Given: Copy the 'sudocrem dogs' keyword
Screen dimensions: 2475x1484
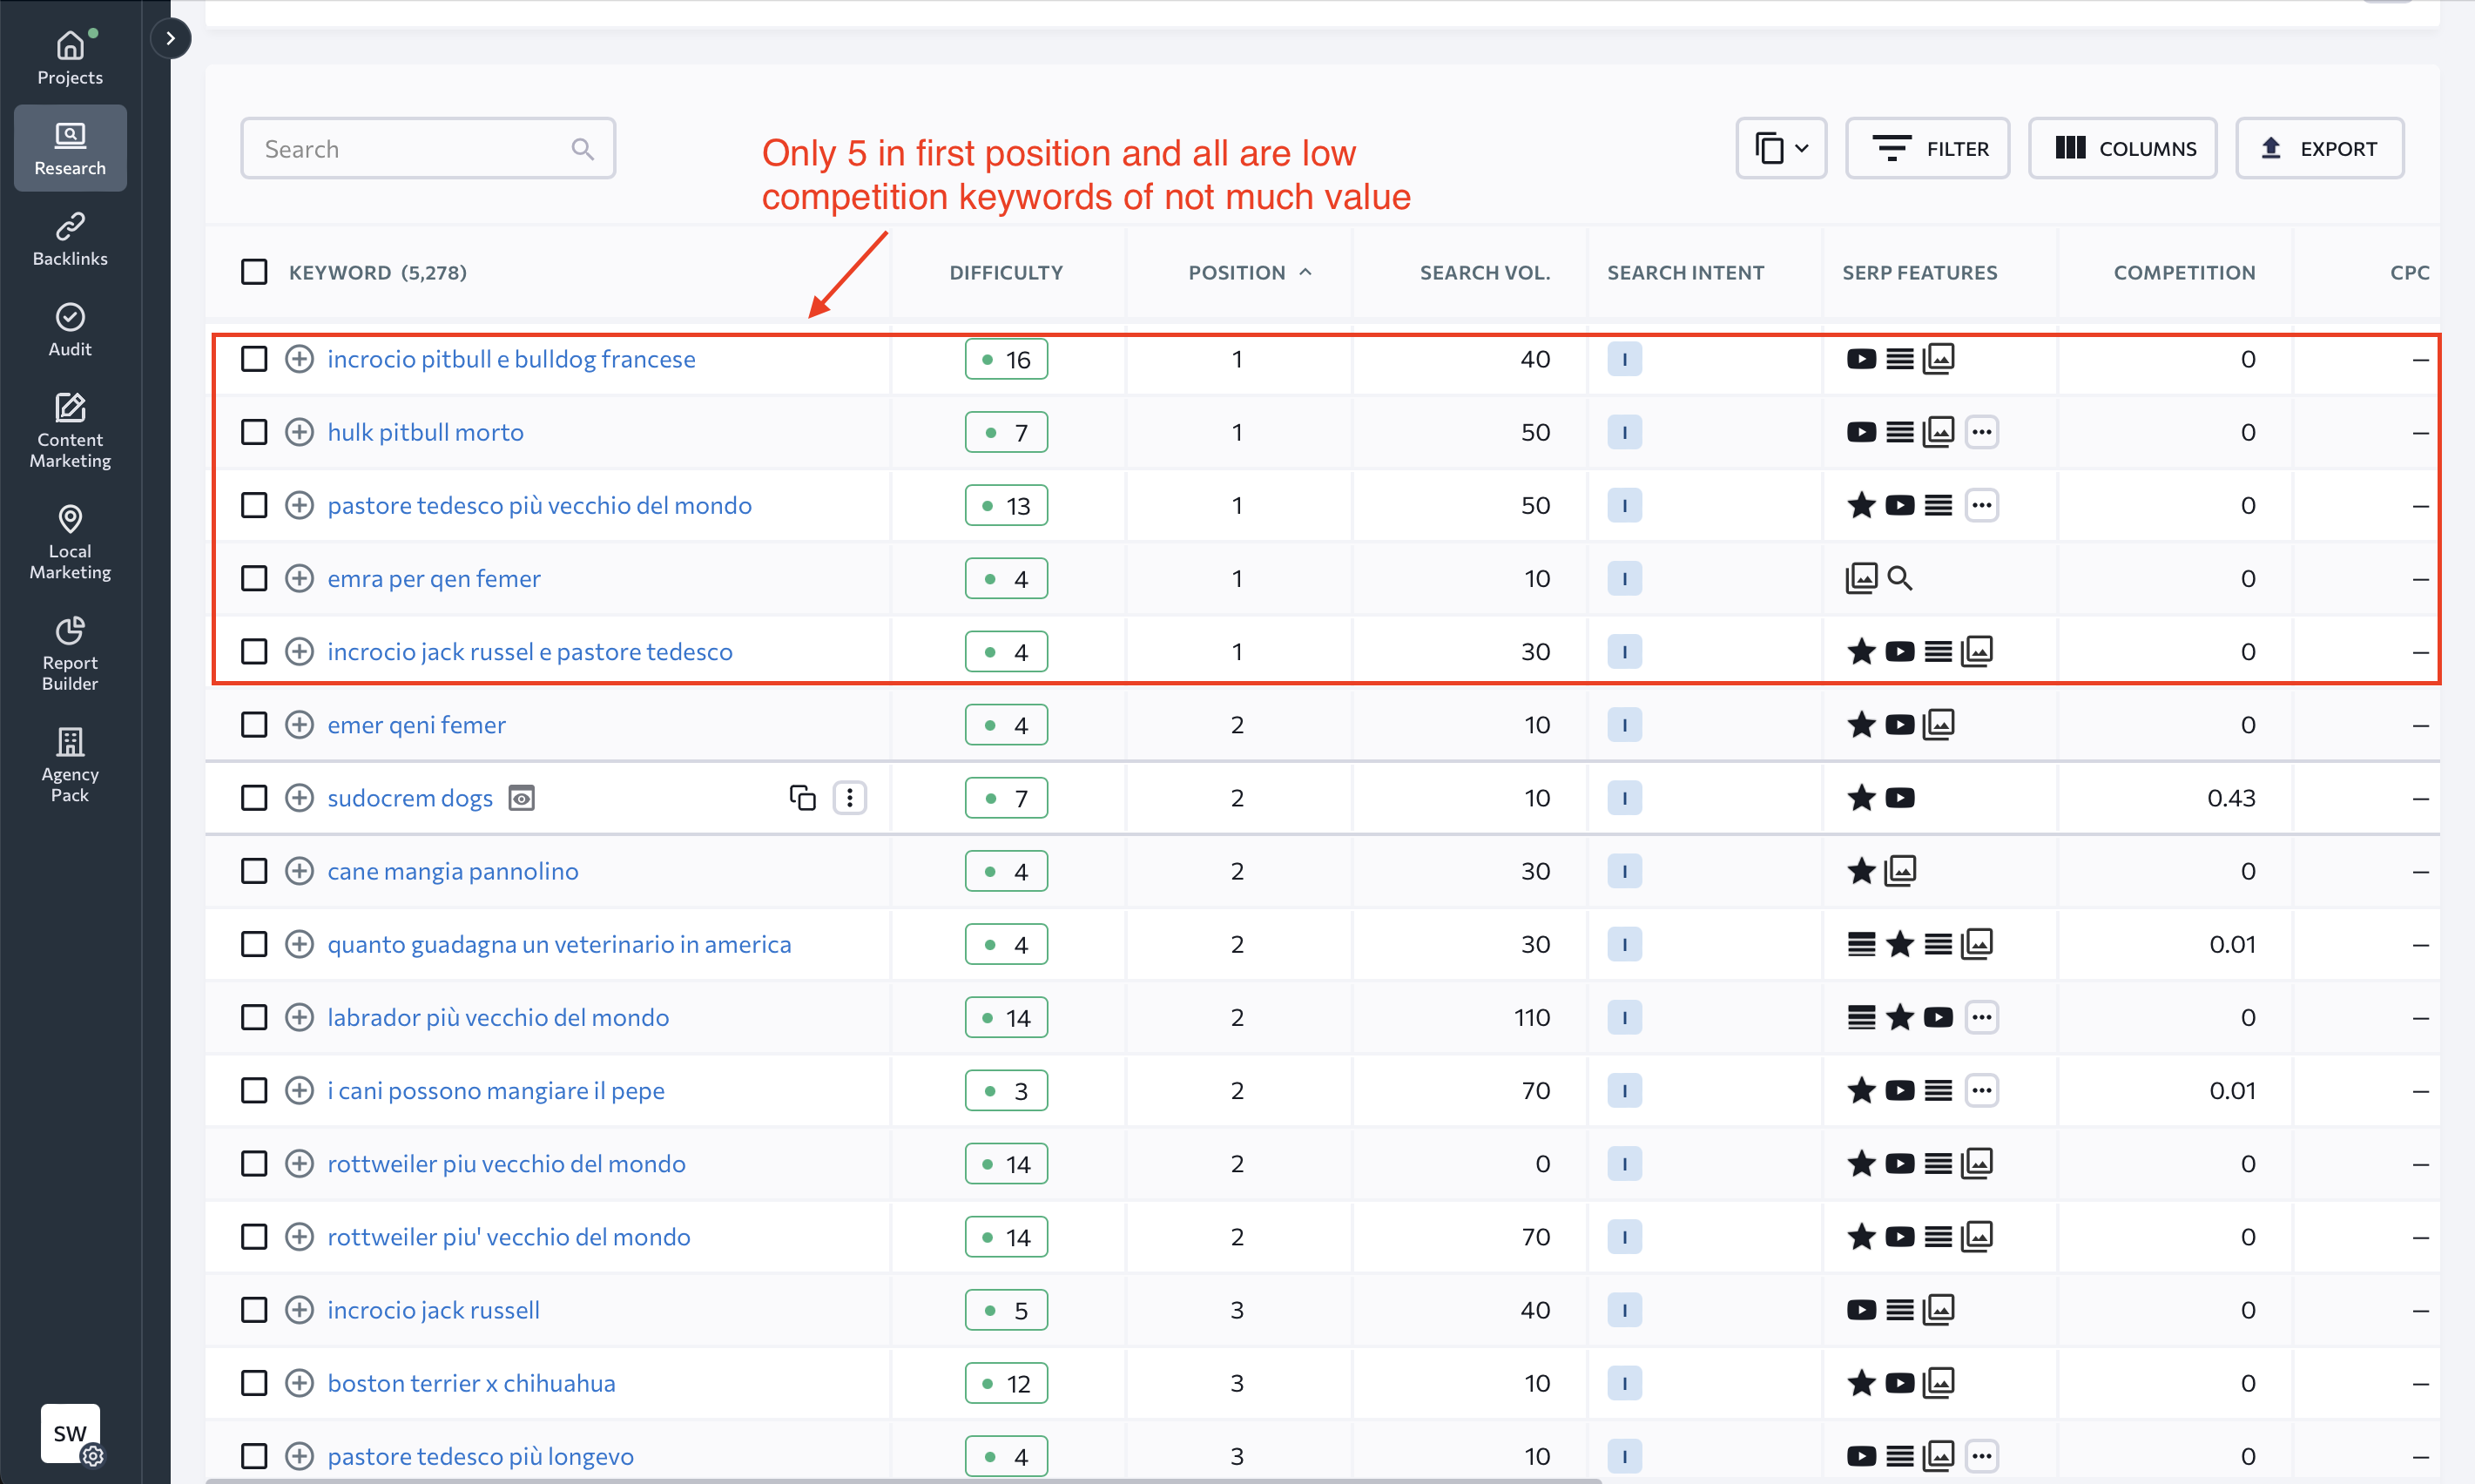Looking at the screenshot, I should [x=802, y=798].
